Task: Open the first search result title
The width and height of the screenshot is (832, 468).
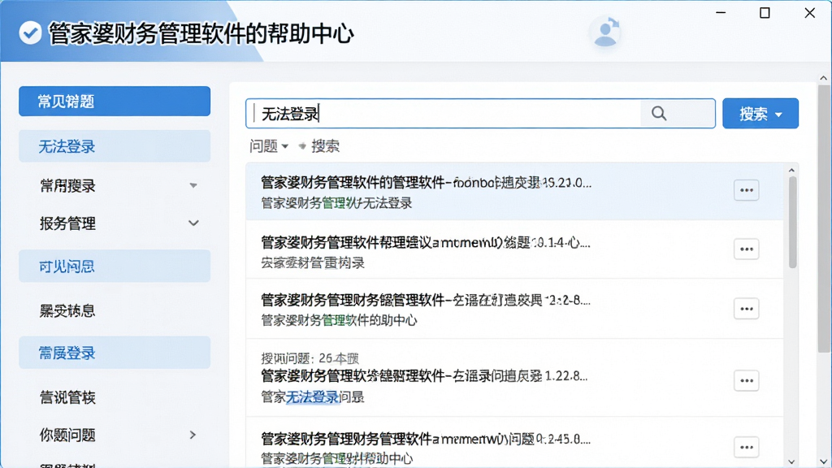Action: click(426, 183)
